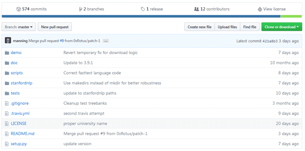
Task: Click 'update to stanfordnlp paths' commit message
Action: (90, 93)
